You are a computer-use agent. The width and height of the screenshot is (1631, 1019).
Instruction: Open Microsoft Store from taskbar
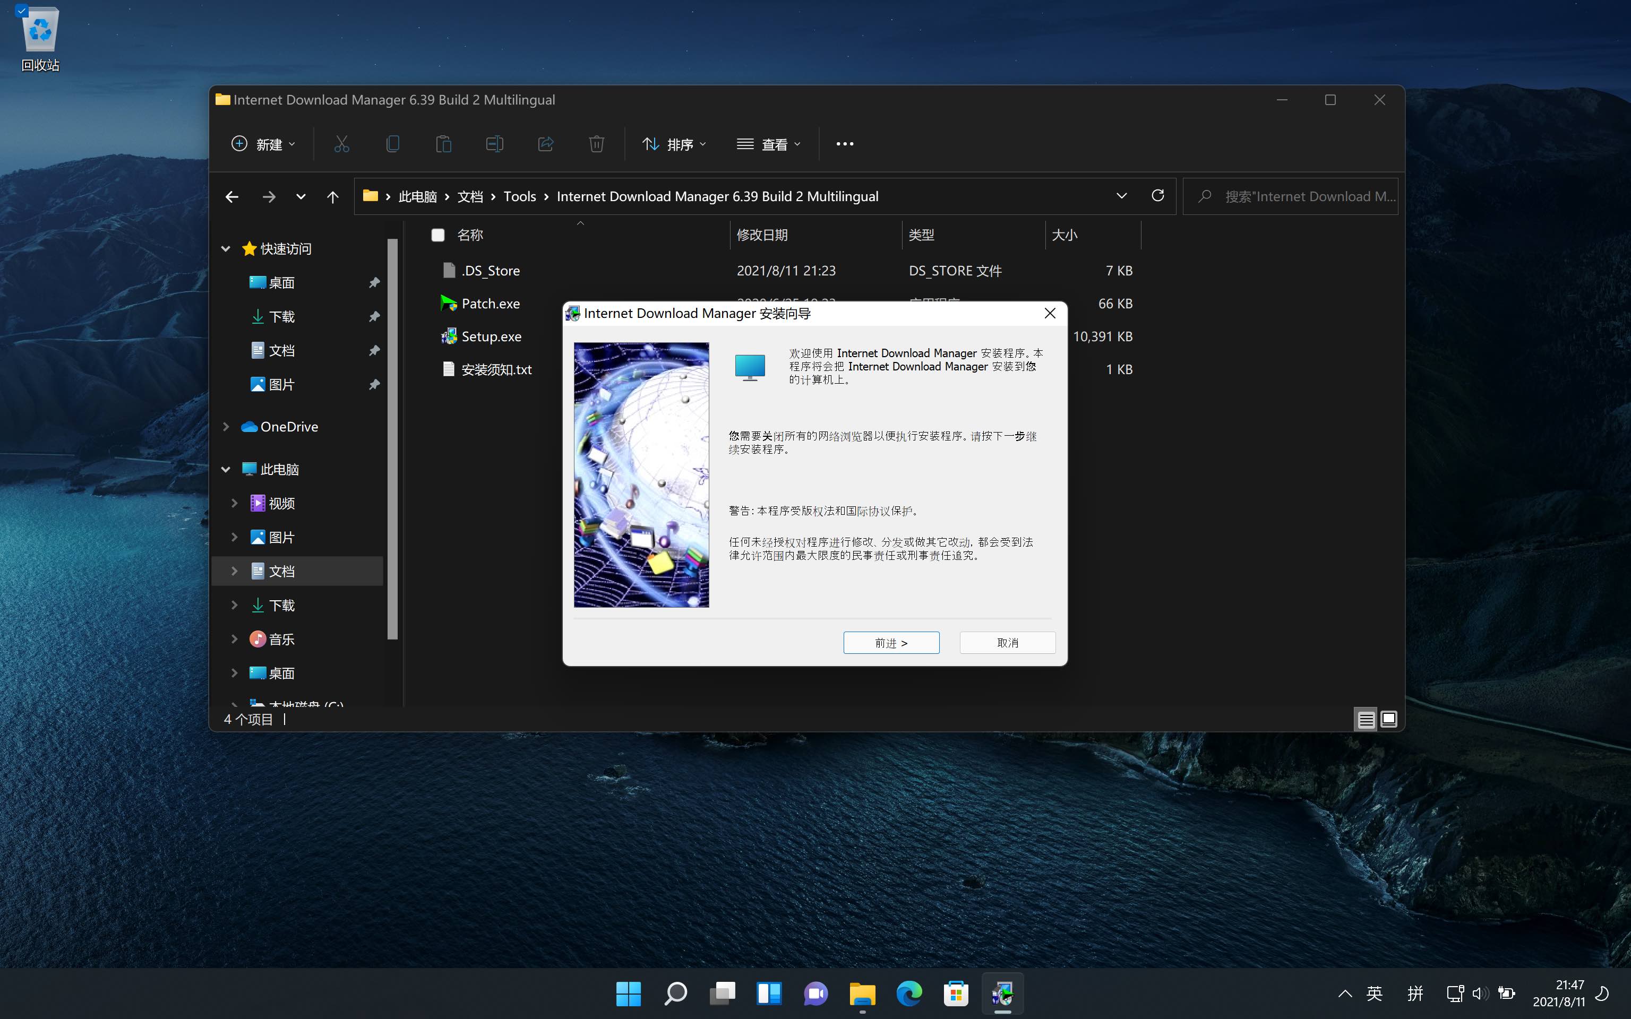956,994
